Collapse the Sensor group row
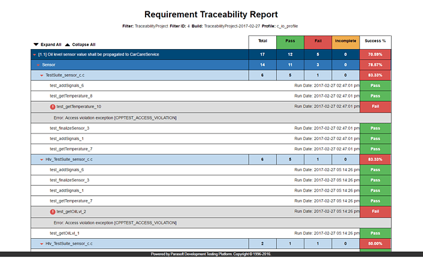The height and width of the screenshot is (258, 423). 39,65
